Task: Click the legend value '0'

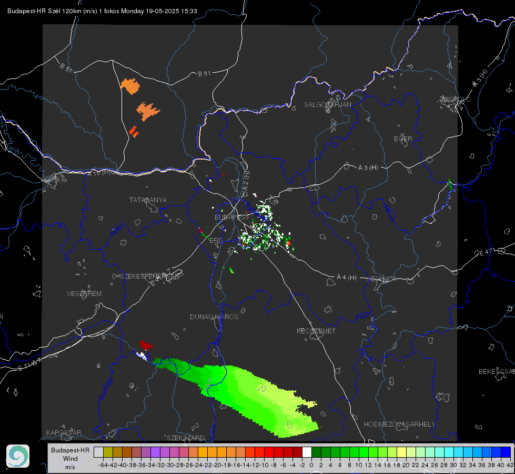Action: pyautogui.click(x=311, y=465)
